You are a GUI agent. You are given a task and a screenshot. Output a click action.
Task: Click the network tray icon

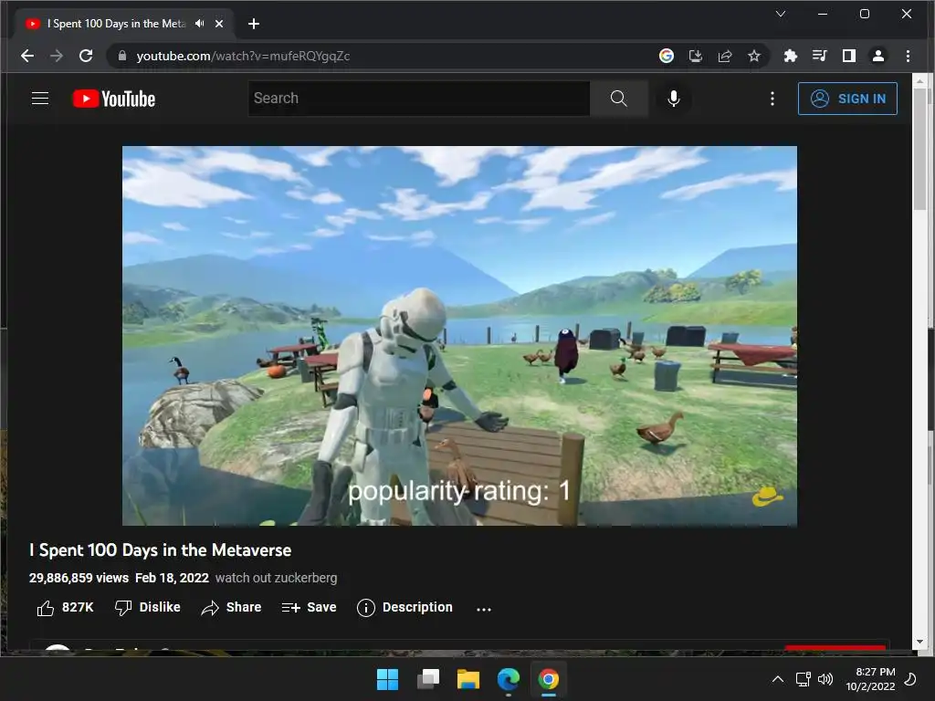(x=804, y=679)
